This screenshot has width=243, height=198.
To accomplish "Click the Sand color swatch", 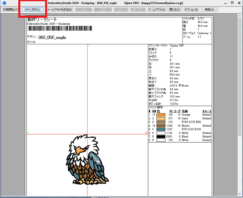I will coord(161,119).
